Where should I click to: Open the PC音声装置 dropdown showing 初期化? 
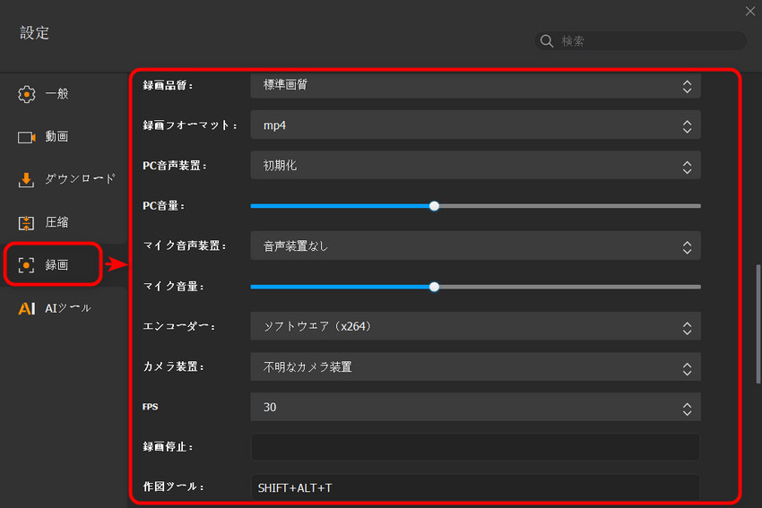[475, 166]
